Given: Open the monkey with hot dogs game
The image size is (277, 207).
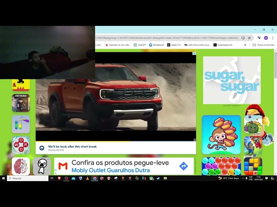Looking at the screenshot, I should click(221, 135).
